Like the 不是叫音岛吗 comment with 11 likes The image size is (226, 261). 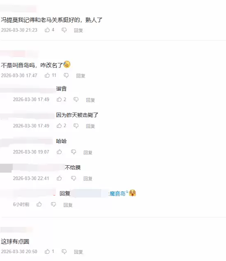(x=47, y=75)
